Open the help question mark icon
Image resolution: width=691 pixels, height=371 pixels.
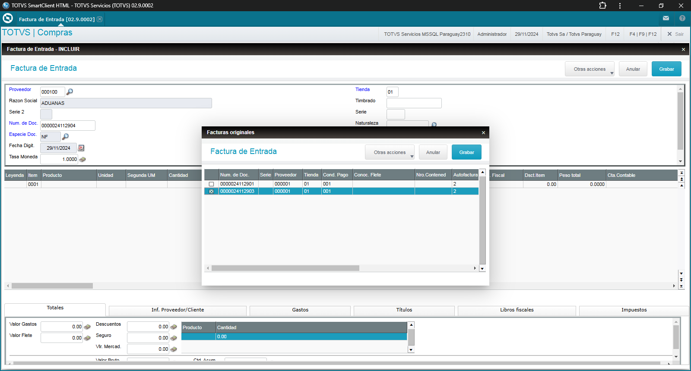682,18
